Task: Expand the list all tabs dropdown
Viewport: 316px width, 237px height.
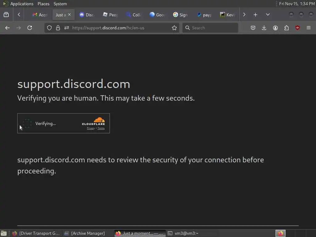Action: click(268, 15)
